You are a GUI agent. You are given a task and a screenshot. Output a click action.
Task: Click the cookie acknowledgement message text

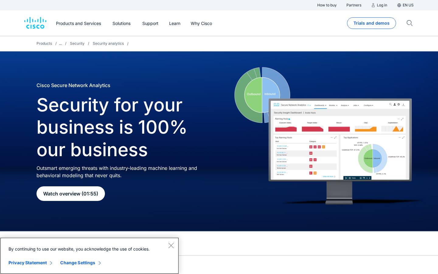(x=79, y=249)
